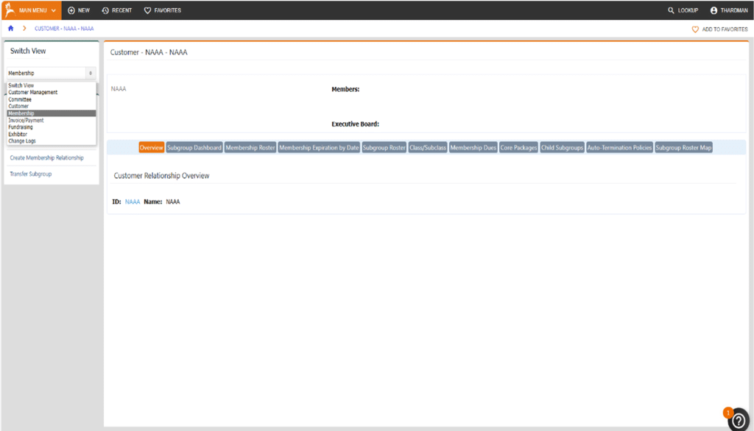Select Exhibitor in dropdown list
Screen dimensions: 754x431
[x=51, y=135]
